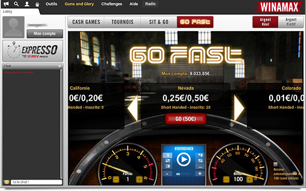Click Short Handed - Inscrits: 28 text
This screenshot has height=191, width=306.
(x=186, y=107)
